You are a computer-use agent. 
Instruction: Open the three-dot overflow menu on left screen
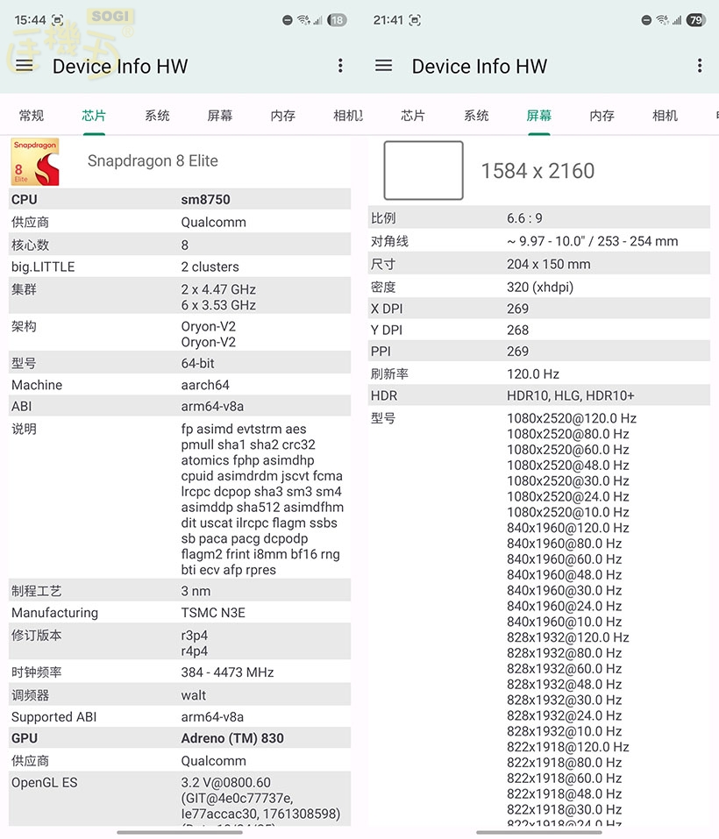point(340,66)
